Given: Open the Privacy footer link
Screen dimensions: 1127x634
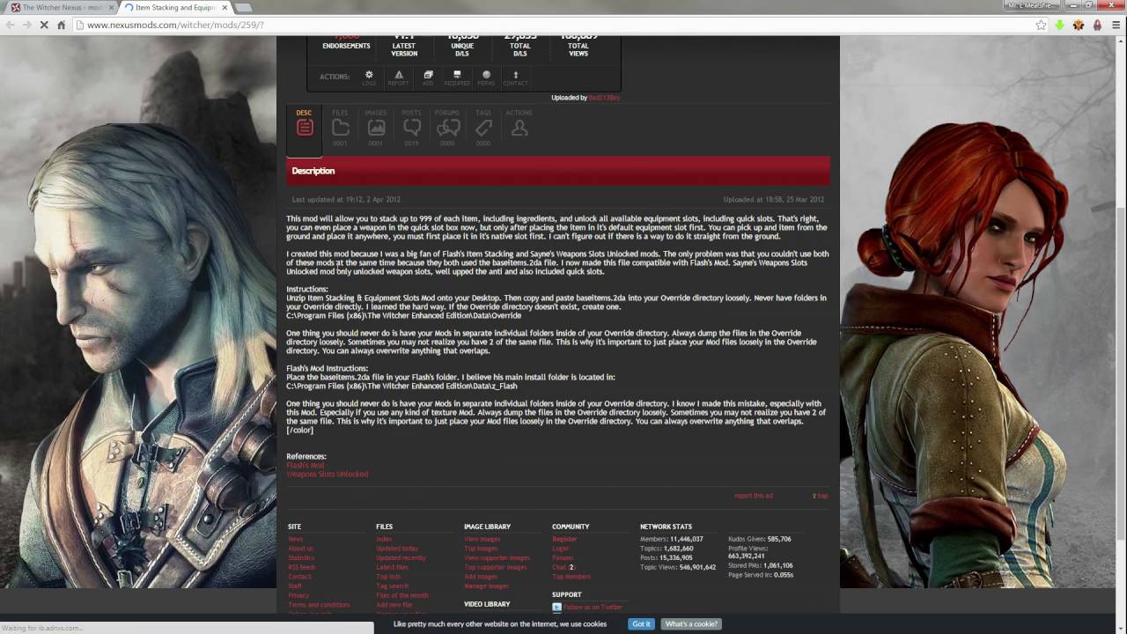Looking at the screenshot, I should [x=298, y=595].
